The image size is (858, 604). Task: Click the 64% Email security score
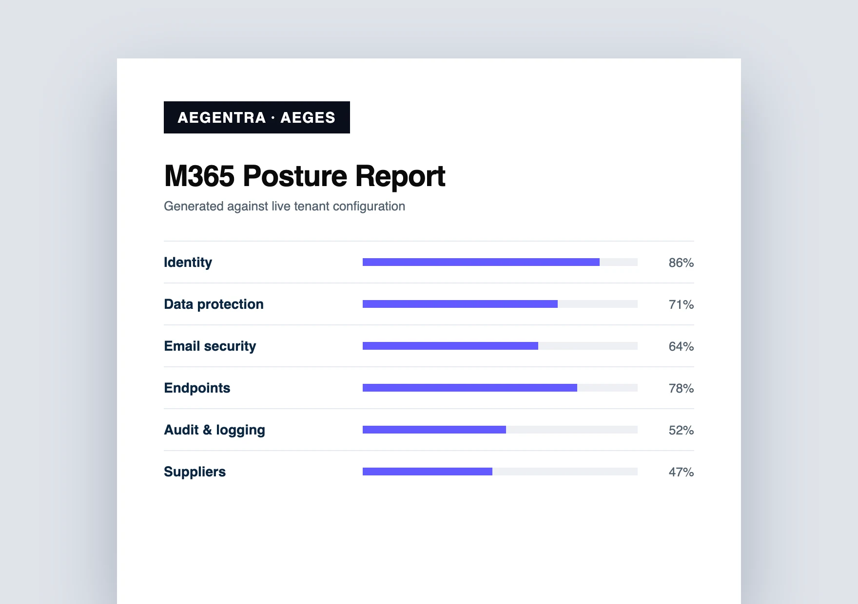[x=681, y=346]
